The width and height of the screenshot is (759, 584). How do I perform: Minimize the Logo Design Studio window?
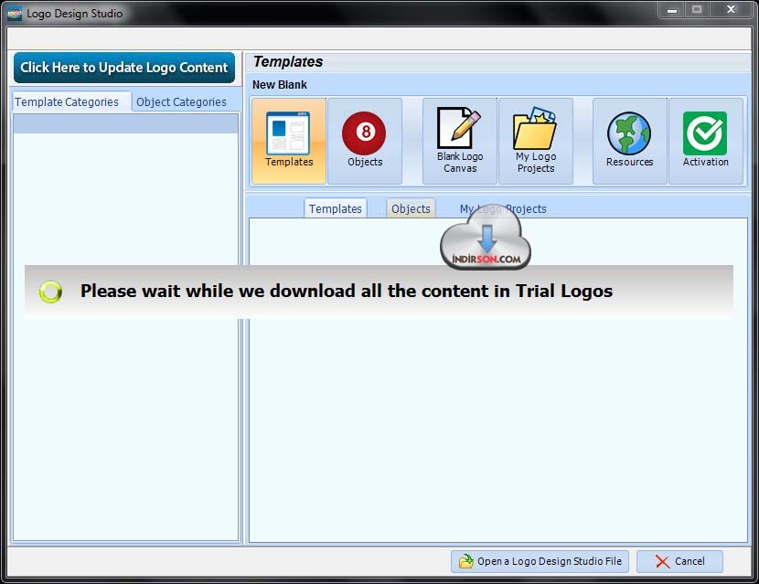672,10
